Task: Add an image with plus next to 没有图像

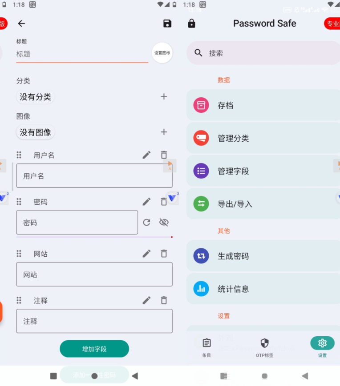Action: tap(164, 132)
